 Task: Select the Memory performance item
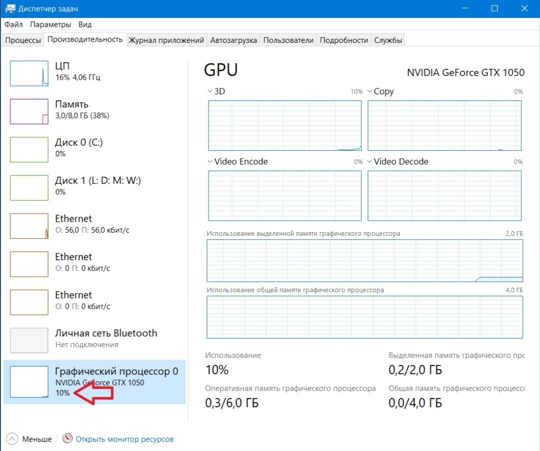(x=71, y=109)
